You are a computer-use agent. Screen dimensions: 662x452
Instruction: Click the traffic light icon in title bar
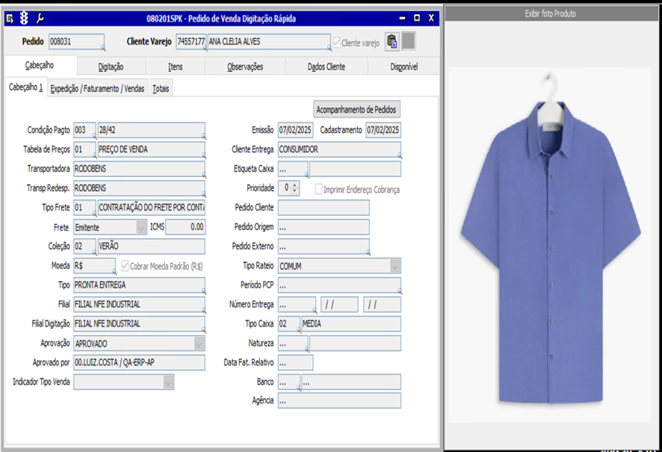(25, 18)
